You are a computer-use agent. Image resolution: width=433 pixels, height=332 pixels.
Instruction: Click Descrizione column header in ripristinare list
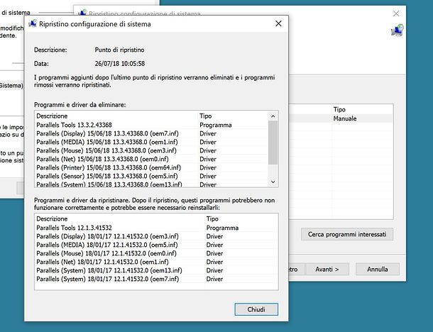point(119,218)
